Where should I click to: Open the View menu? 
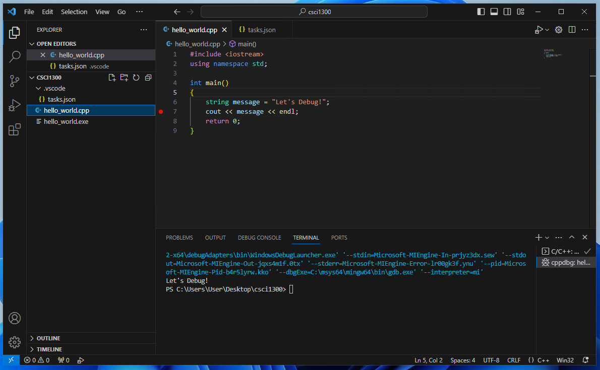pos(102,12)
